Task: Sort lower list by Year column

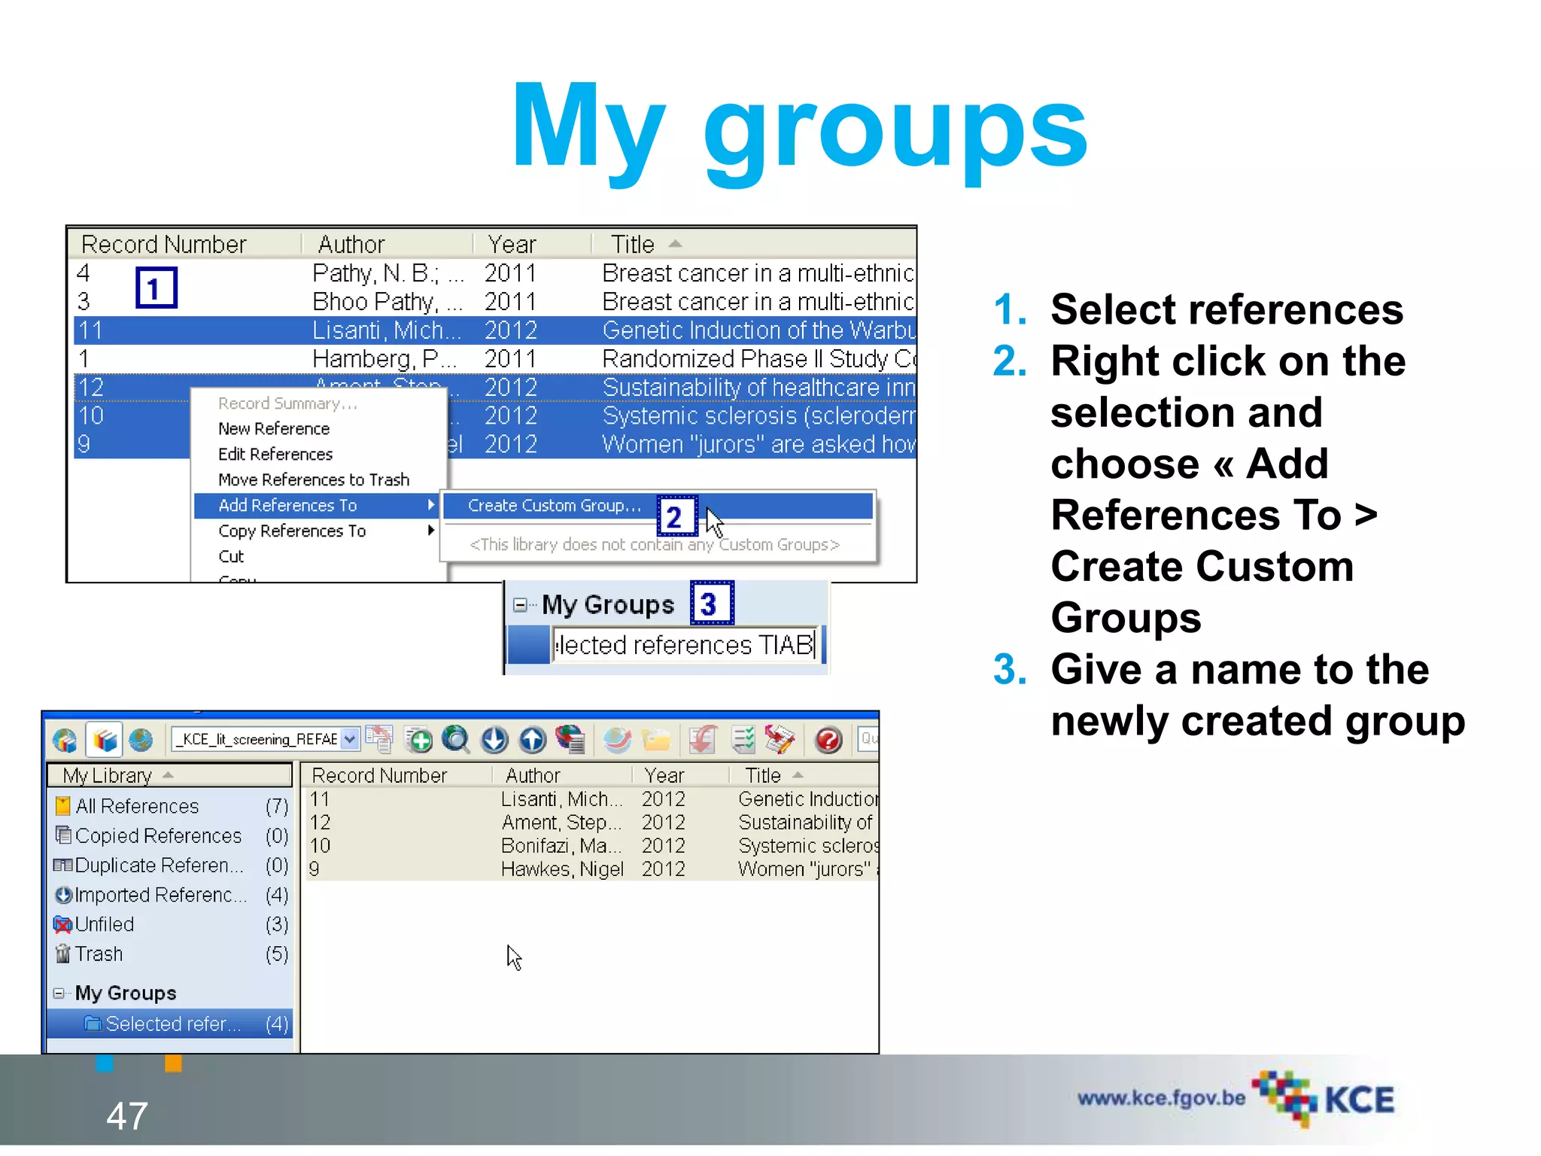Action: (681, 775)
